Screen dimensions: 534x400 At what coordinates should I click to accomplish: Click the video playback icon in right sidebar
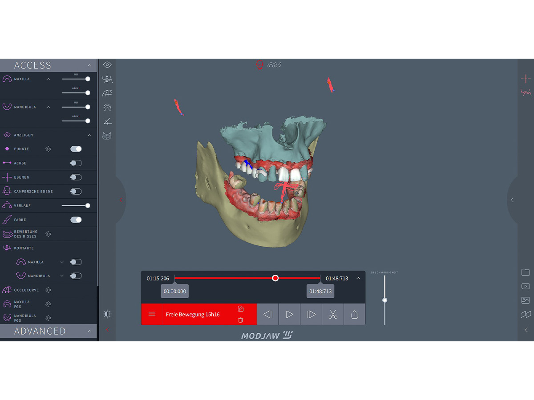(526, 286)
